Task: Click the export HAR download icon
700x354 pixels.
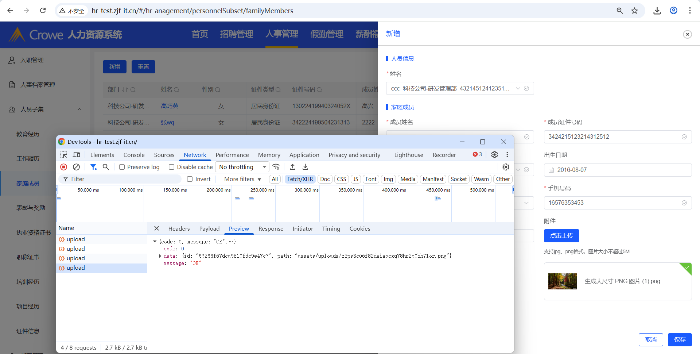Action: coord(306,167)
